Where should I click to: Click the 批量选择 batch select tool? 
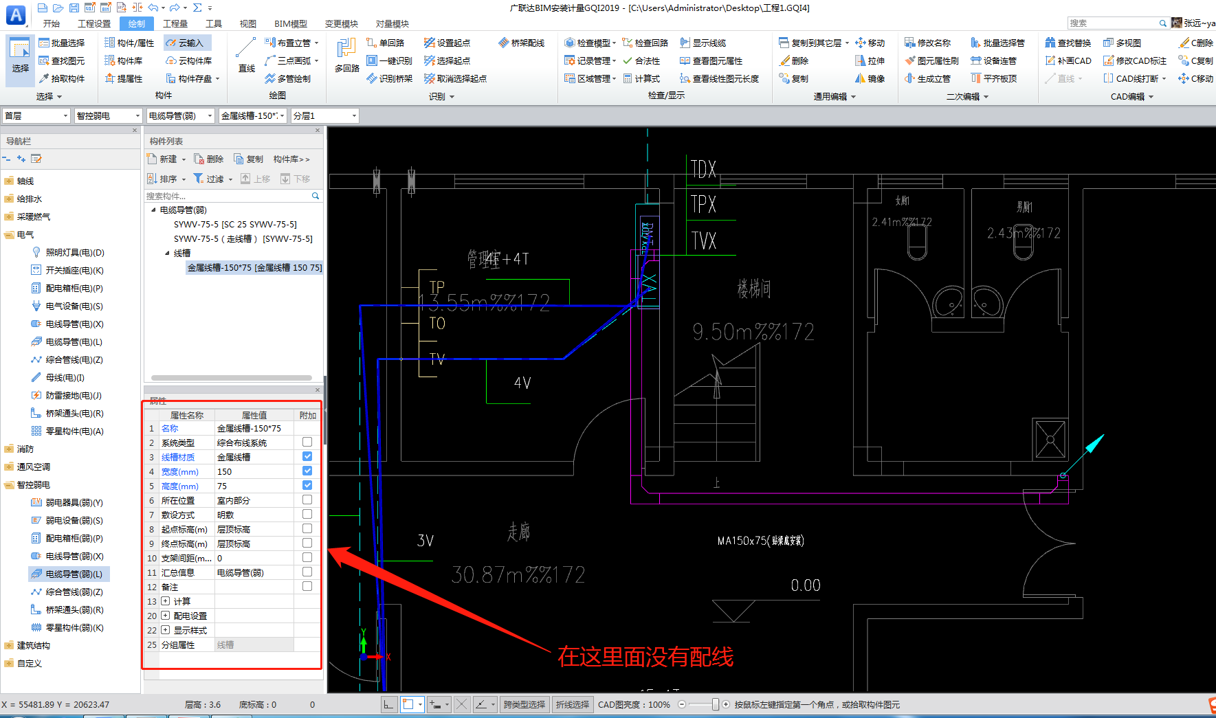(62, 43)
